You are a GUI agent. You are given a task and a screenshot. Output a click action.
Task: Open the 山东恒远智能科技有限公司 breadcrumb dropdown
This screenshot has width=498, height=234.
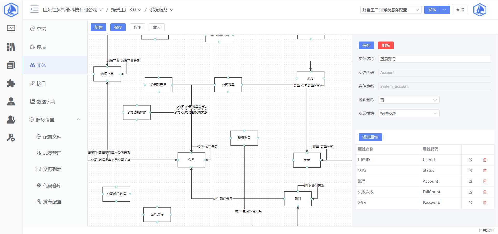73,10
